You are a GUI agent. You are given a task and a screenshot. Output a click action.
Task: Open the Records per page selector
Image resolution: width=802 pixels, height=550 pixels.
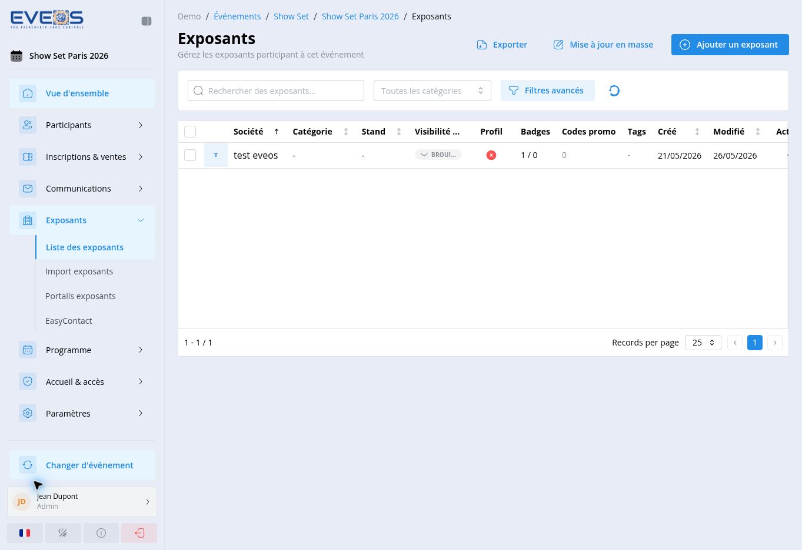tap(703, 343)
